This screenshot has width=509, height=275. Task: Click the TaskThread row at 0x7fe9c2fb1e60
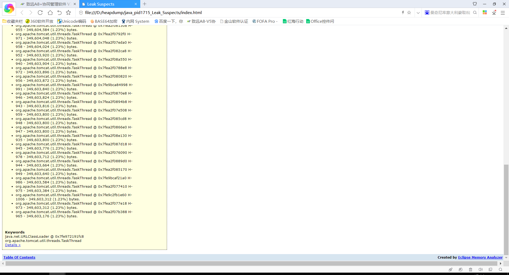click(74, 197)
